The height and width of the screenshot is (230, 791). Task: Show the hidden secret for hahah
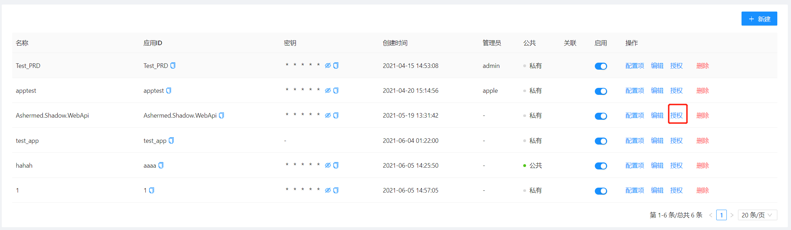tap(328, 165)
